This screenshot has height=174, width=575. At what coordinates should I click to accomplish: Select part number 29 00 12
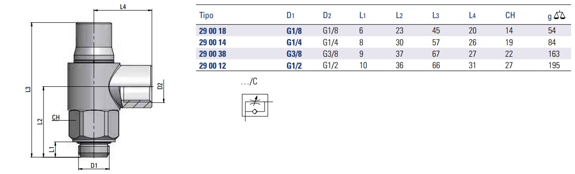(212, 66)
